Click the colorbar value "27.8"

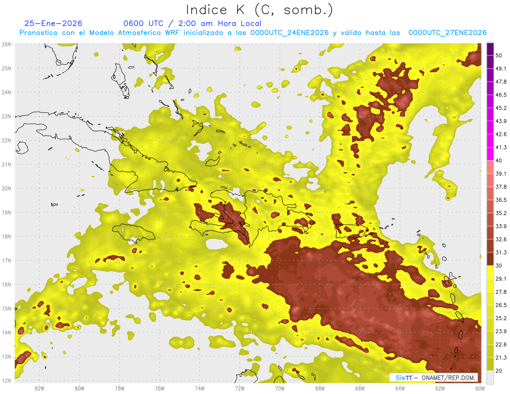[501, 292]
